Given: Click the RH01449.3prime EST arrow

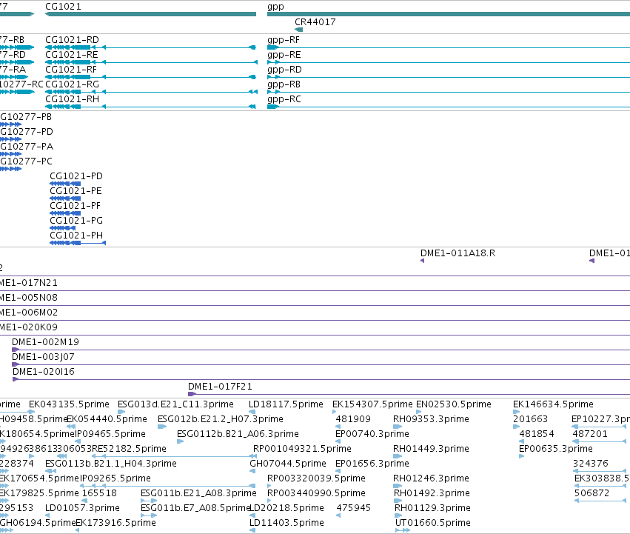Looking at the screenshot, I should pyautogui.click(x=398, y=456).
